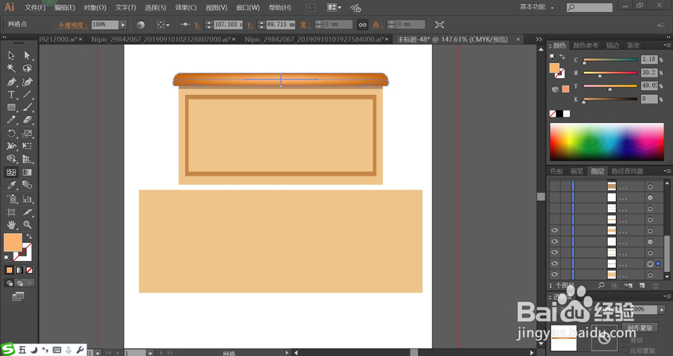The width and height of the screenshot is (673, 356).
Task: Set the Color mode button below Fill swatch
Action: 9,270
